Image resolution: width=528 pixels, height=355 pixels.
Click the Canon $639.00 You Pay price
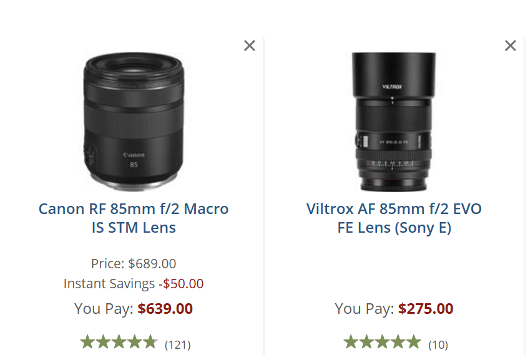(x=165, y=308)
